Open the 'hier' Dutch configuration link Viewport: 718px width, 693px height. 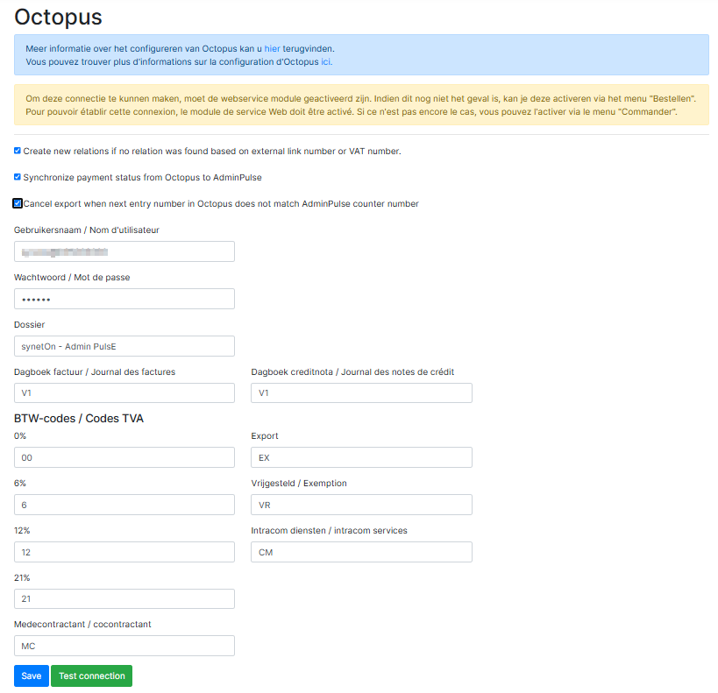272,48
